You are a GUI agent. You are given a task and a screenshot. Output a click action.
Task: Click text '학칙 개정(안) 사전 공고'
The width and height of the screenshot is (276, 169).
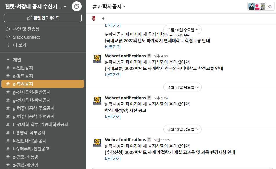tap(125, 110)
